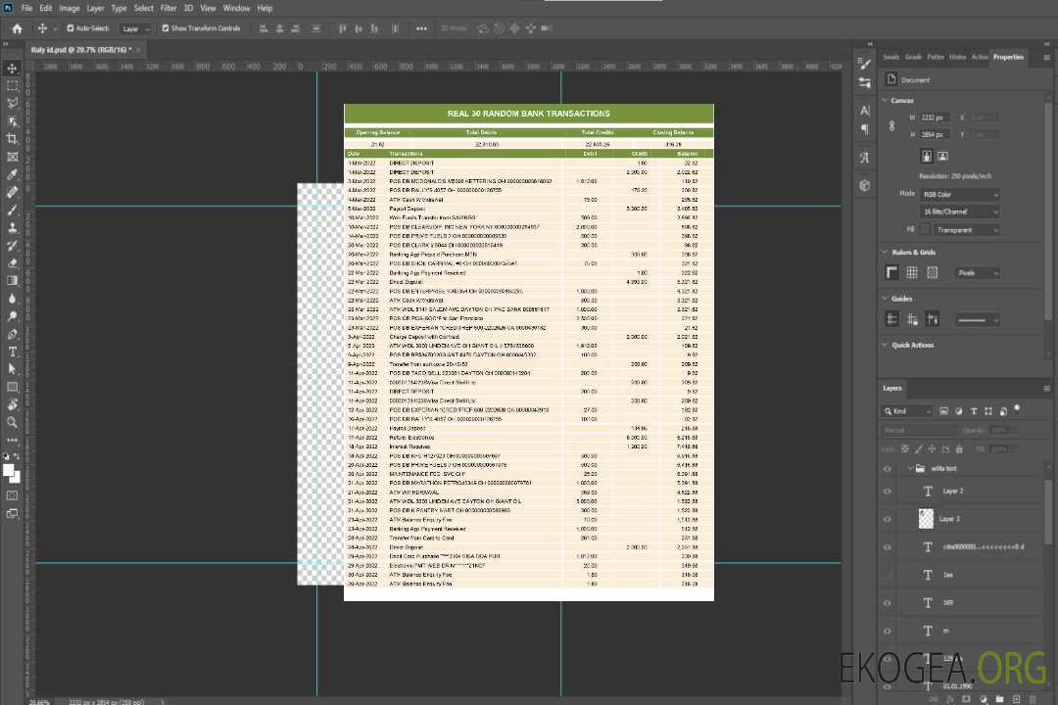The image size is (1058, 705).
Task: Filter layers by type layers icon
Action: click(x=973, y=411)
